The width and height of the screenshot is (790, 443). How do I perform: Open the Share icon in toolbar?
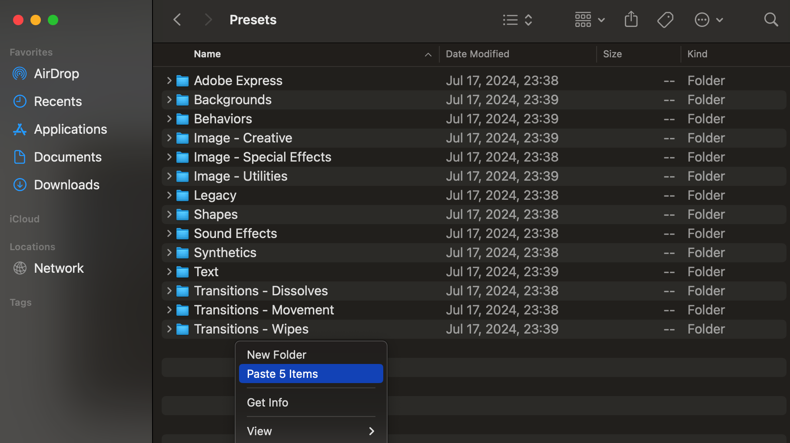631,20
